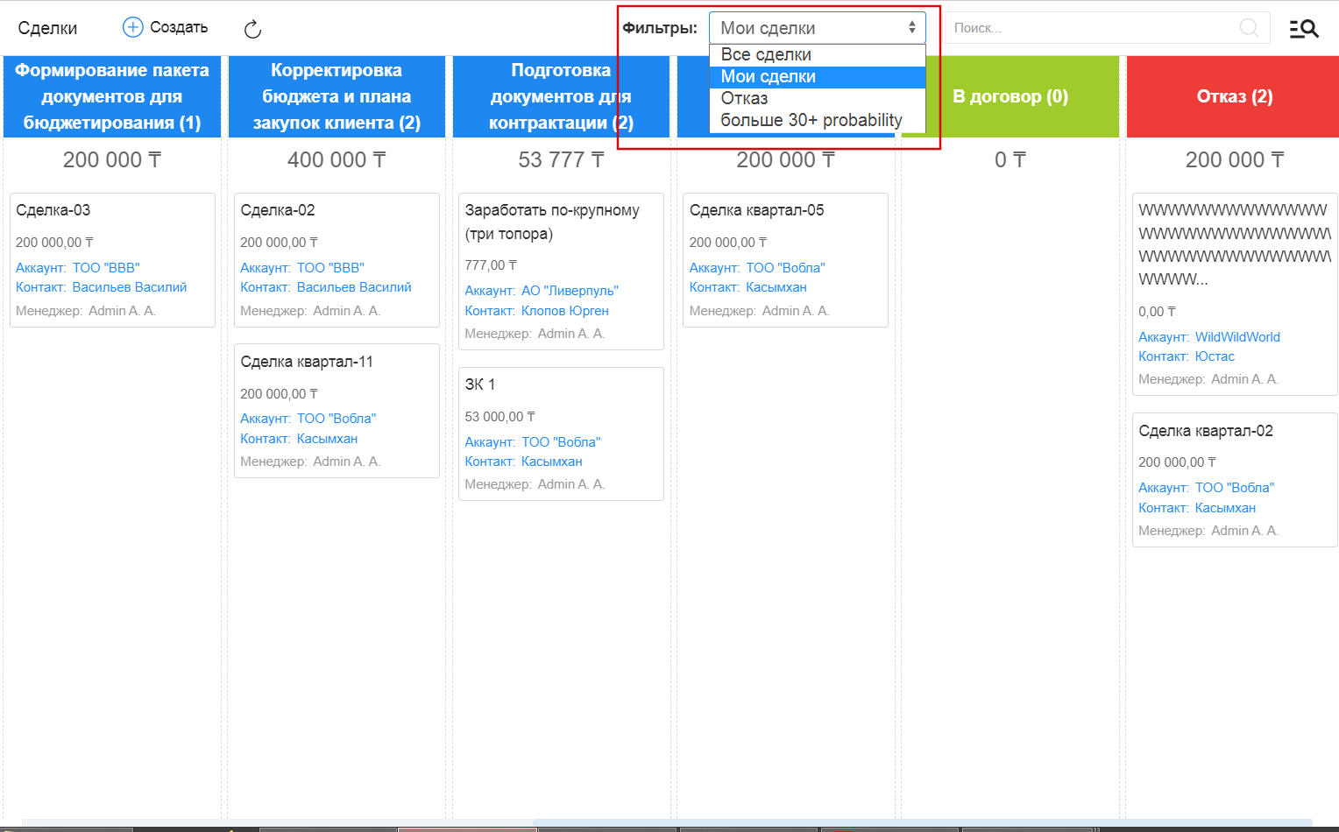The width and height of the screenshot is (1339, 832).
Task: Click the 400 000 ₸ column total
Action: click(337, 160)
